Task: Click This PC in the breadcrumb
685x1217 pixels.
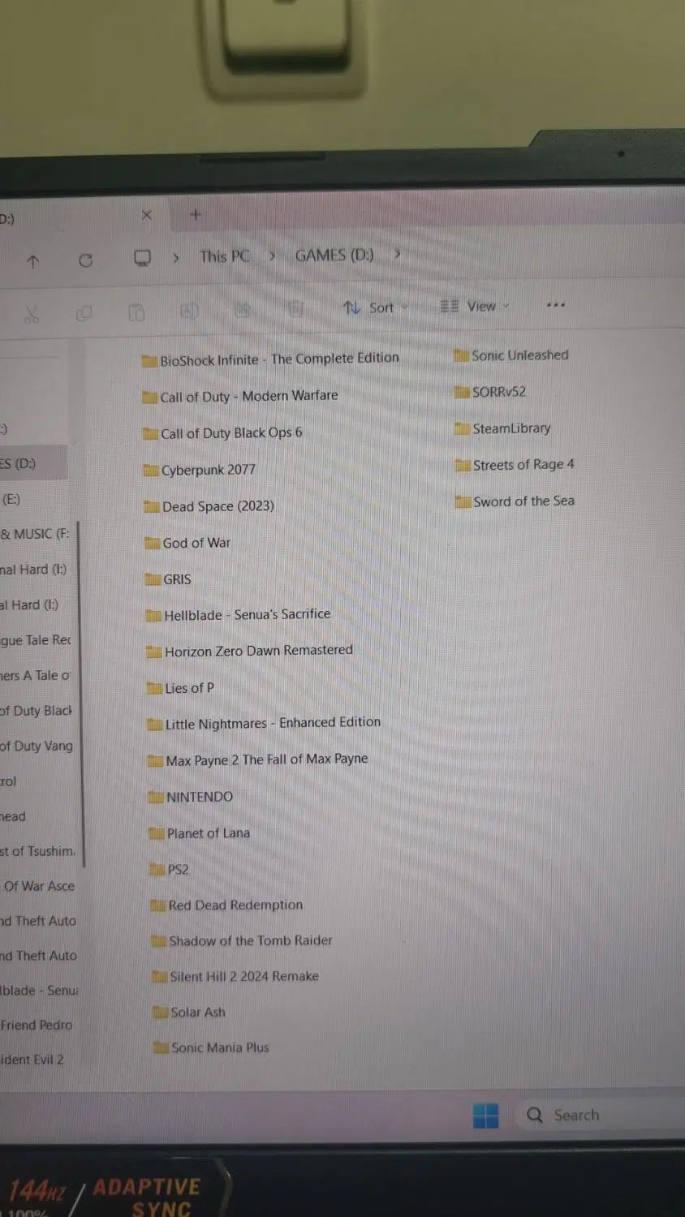Action: [225, 256]
